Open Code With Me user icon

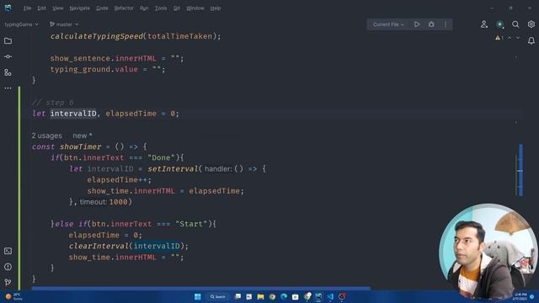click(x=484, y=24)
